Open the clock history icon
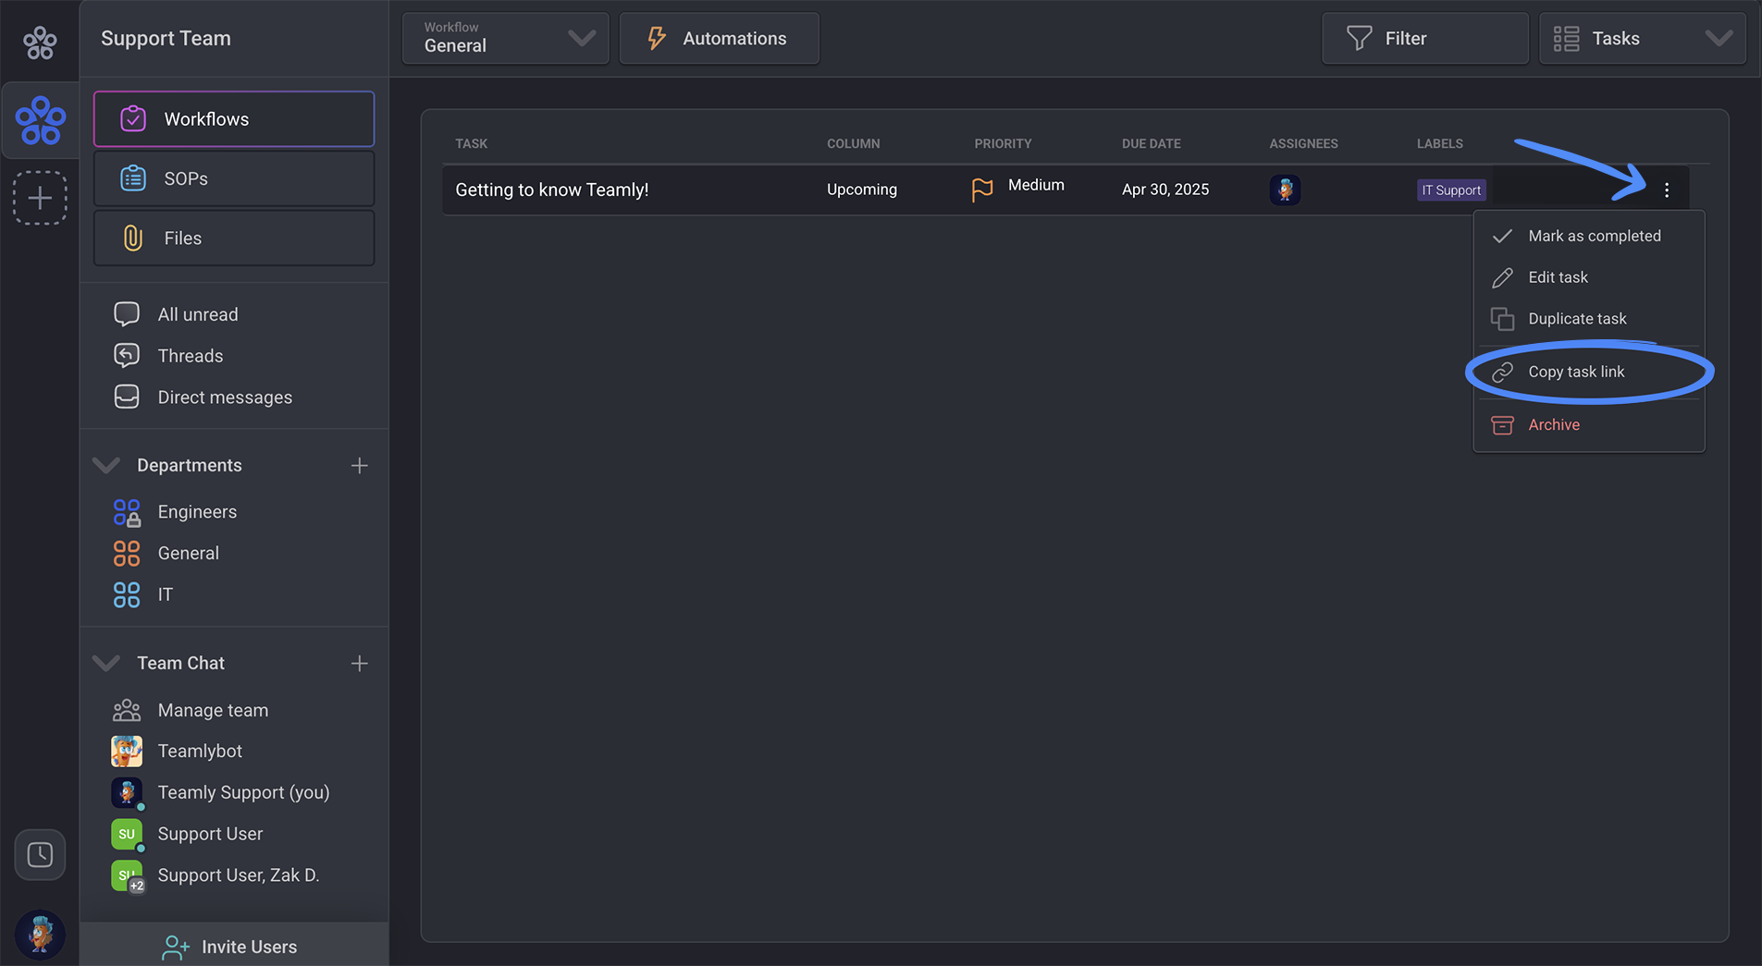 pos(40,854)
